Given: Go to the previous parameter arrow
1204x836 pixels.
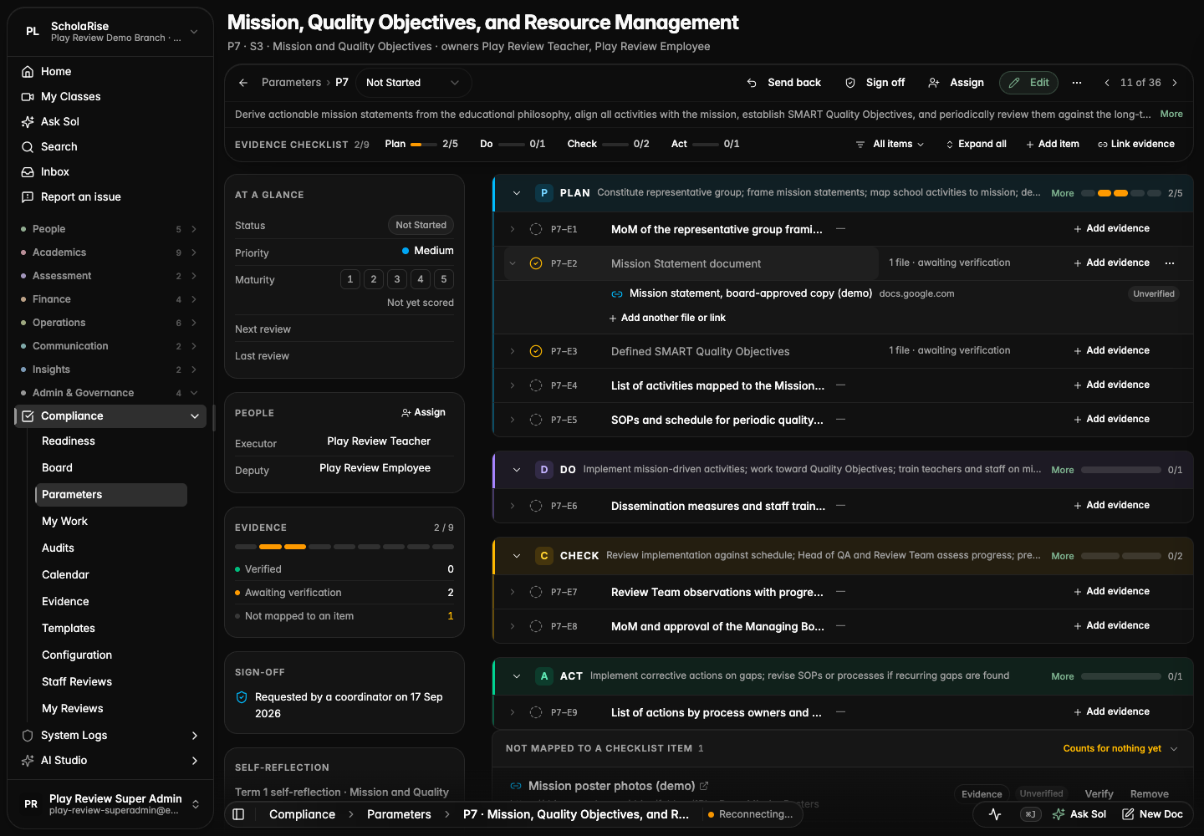Looking at the screenshot, I should point(1107,83).
